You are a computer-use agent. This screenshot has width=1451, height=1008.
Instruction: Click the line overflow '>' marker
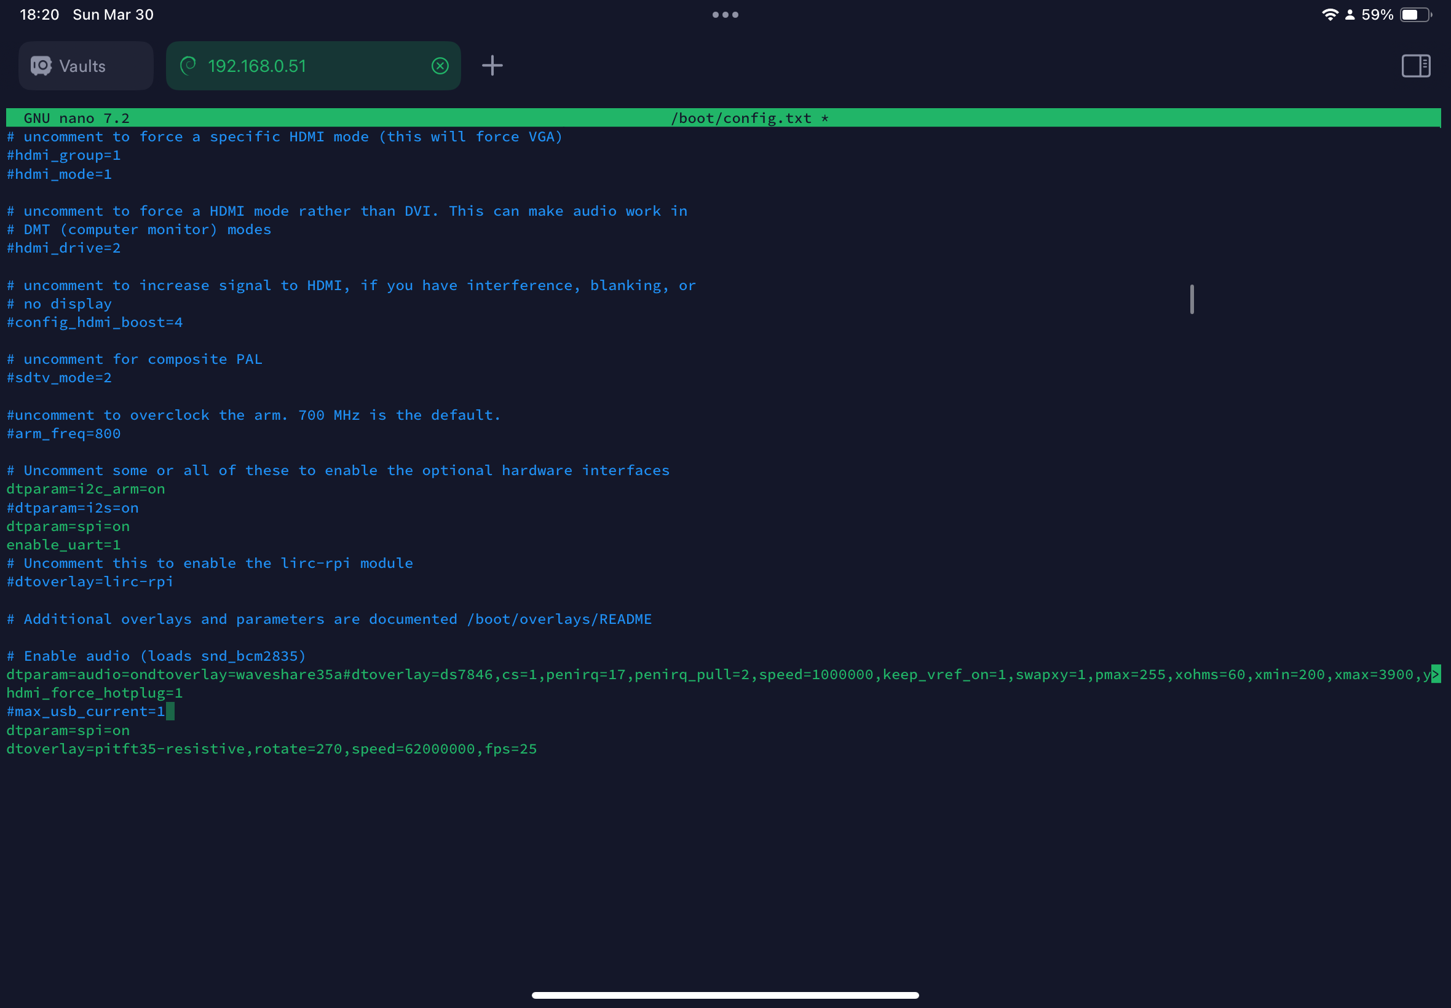tap(1436, 674)
